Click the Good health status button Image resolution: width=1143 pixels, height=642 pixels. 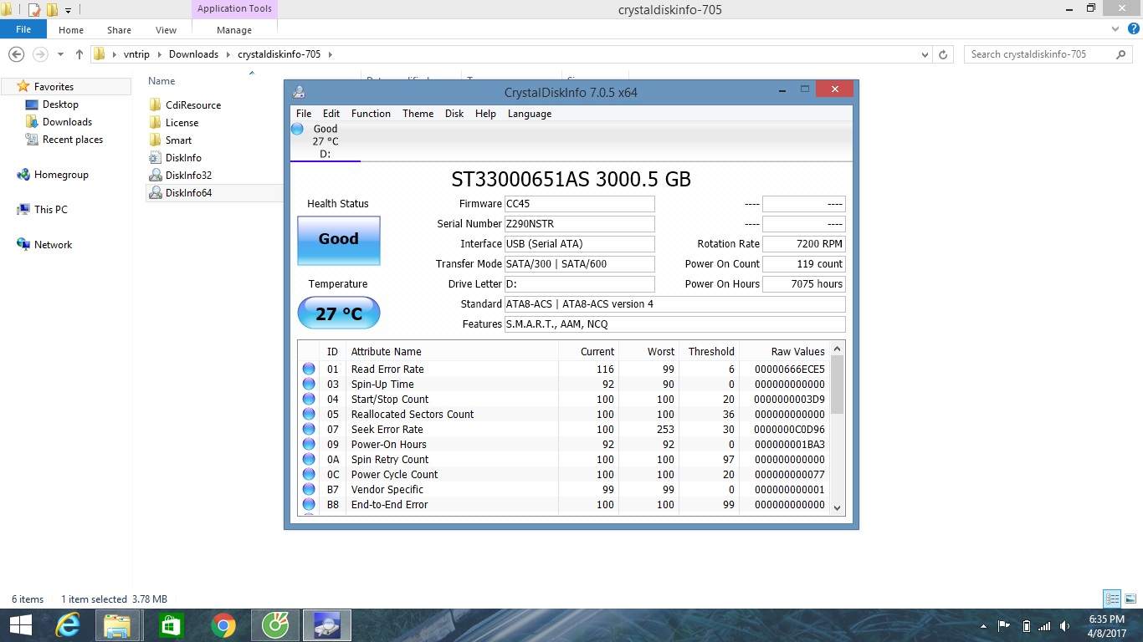[339, 241]
